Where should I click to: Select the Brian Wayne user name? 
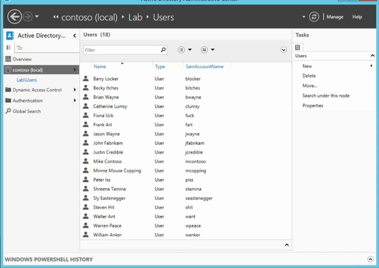pyautogui.click(x=106, y=97)
